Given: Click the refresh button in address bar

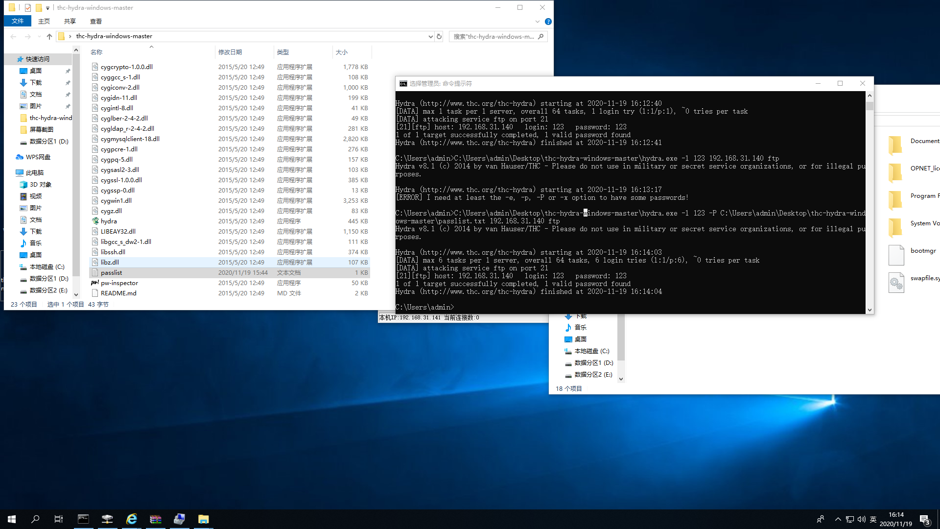Looking at the screenshot, I should [x=439, y=36].
